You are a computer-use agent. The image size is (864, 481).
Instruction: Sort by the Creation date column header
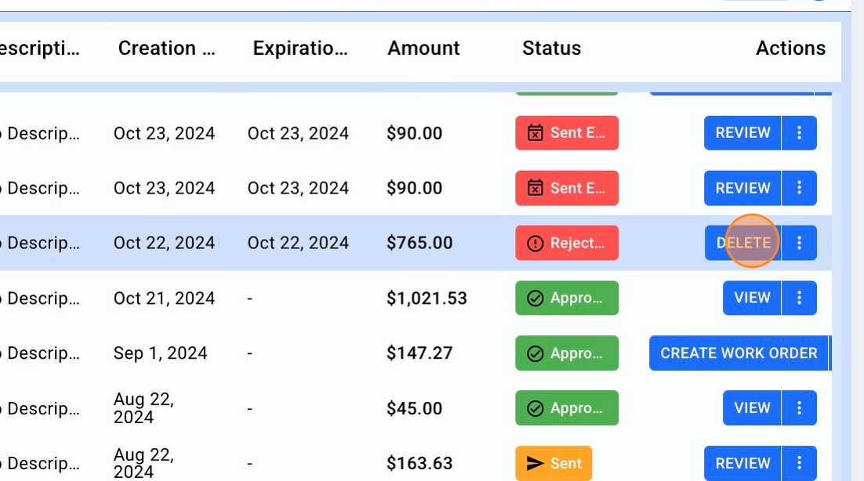tap(166, 49)
